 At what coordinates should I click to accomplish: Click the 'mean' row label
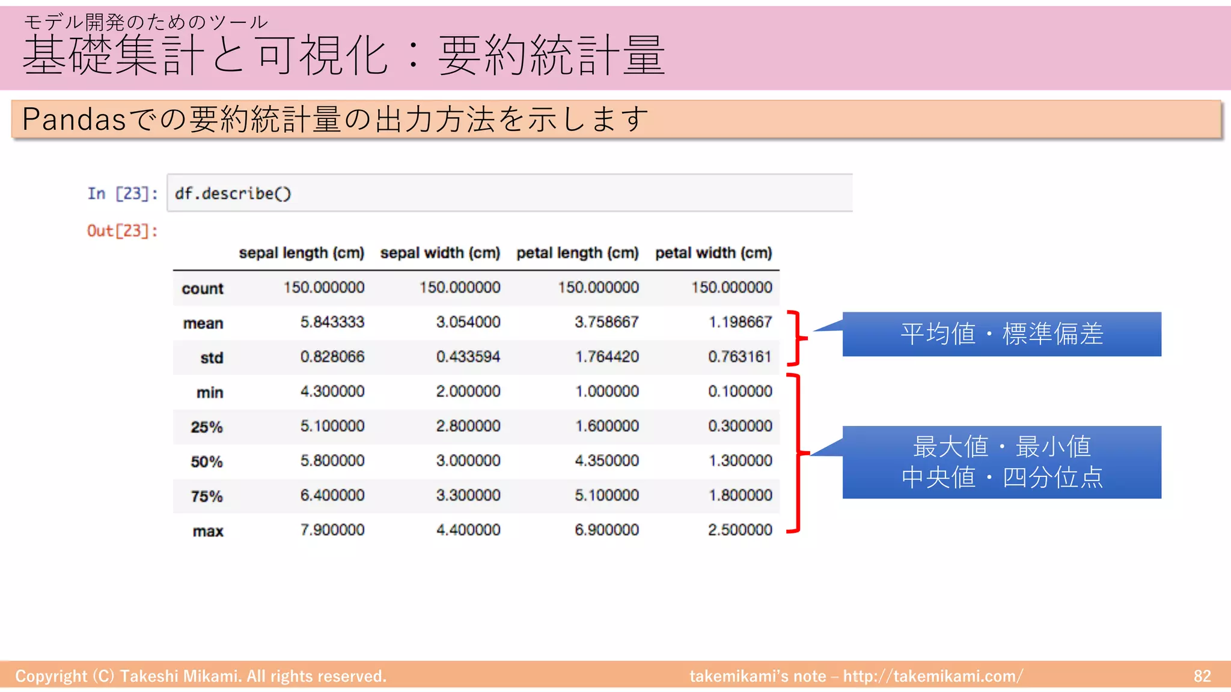203,323
